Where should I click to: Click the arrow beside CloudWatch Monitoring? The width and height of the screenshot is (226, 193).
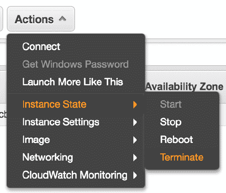point(135,175)
